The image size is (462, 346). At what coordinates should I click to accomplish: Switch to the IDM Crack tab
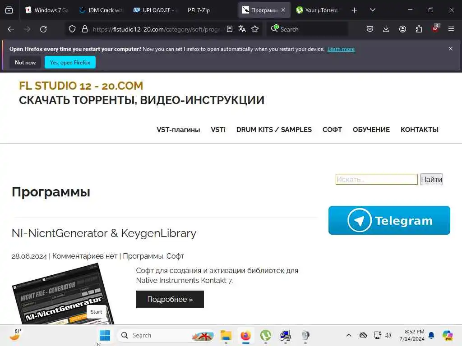(x=101, y=10)
